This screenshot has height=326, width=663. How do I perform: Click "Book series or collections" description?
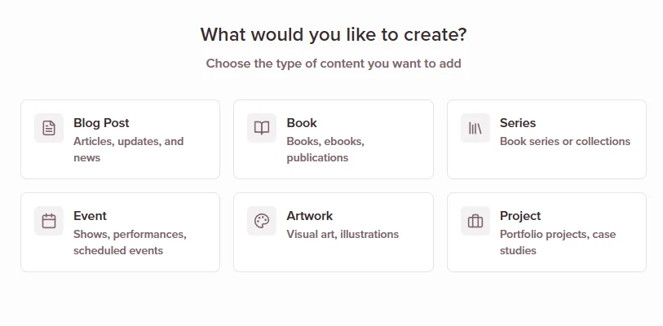click(565, 141)
